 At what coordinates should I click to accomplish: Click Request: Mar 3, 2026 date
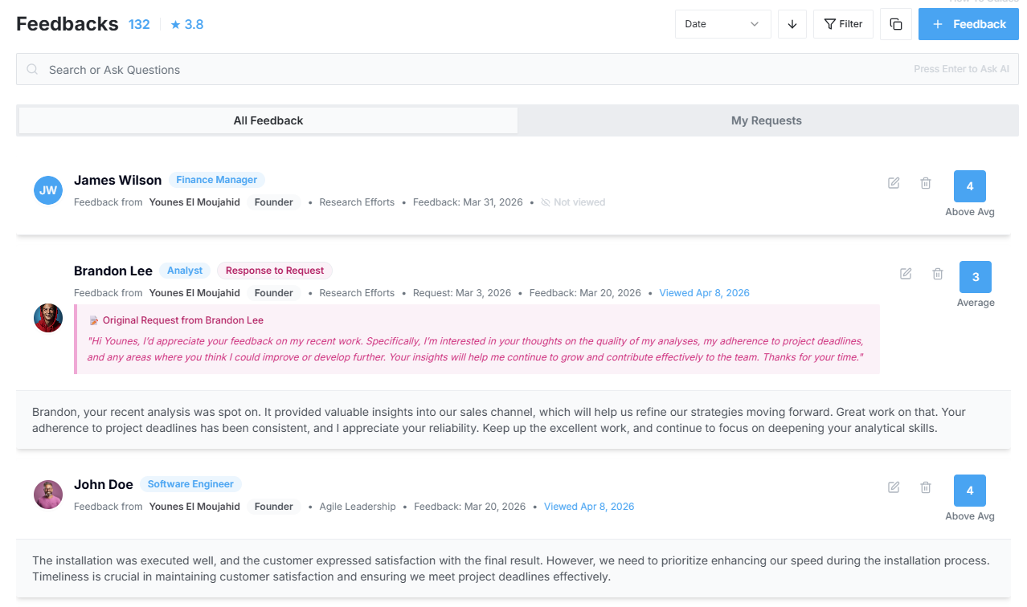462,293
